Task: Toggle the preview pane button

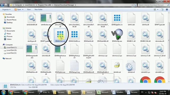Action: tap(162, 9)
